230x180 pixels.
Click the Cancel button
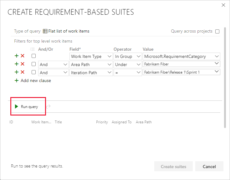pyautogui.click(x=209, y=166)
